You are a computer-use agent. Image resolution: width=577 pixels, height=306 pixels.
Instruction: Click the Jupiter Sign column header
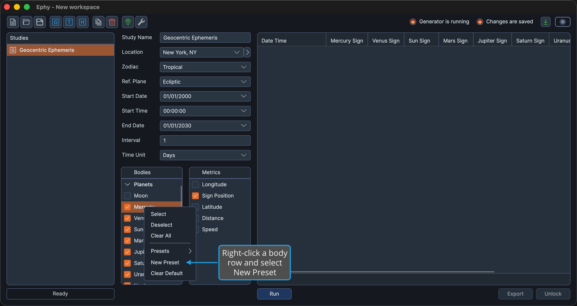click(x=492, y=41)
